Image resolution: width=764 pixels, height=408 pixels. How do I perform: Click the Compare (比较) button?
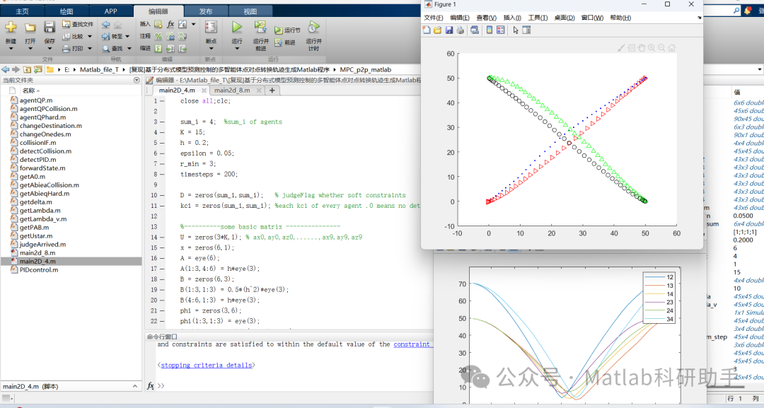pos(73,36)
